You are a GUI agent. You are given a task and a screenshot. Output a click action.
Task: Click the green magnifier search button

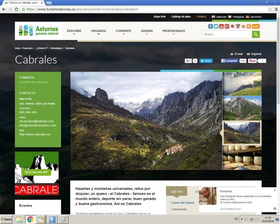(x=256, y=34)
